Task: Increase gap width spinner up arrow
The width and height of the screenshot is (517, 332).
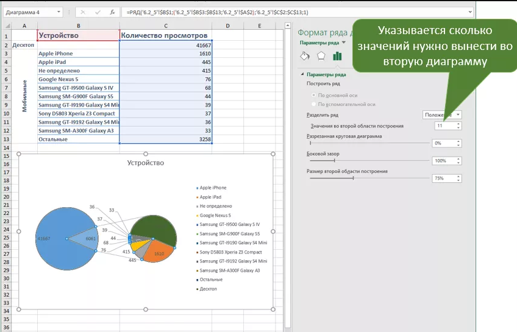Action: click(x=458, y=159)
